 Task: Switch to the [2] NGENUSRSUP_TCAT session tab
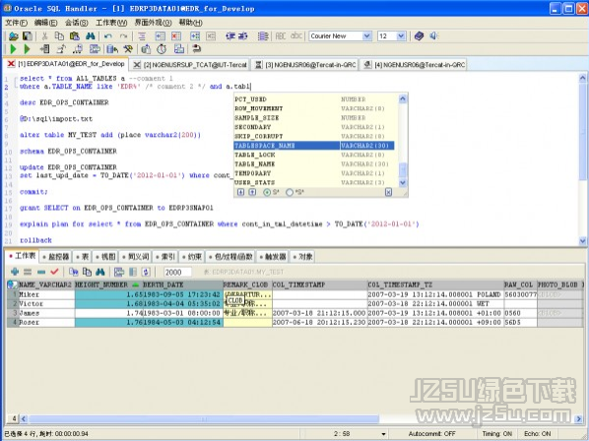coord(190,65)
